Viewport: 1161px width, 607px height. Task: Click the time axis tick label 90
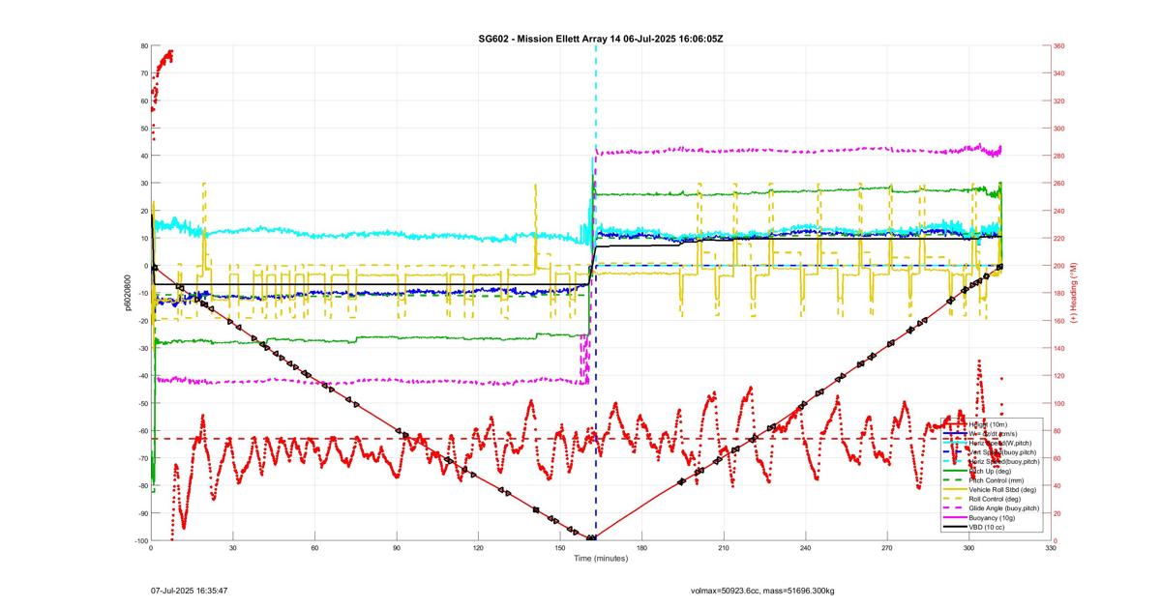click(x=397, y=548)
